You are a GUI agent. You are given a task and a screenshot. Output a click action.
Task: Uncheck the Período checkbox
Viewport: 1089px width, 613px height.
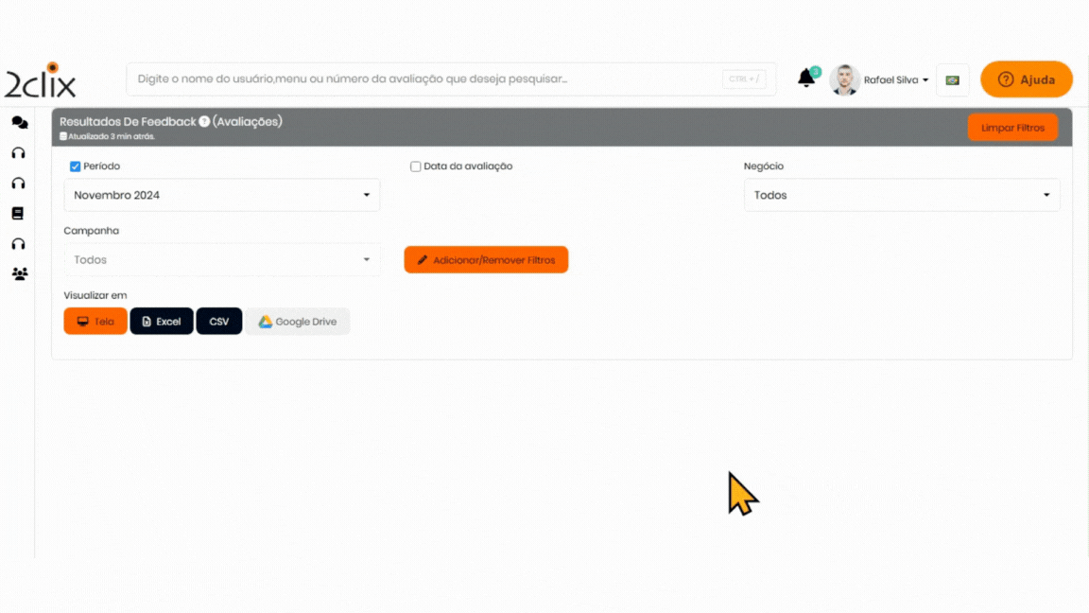point(75,166)
